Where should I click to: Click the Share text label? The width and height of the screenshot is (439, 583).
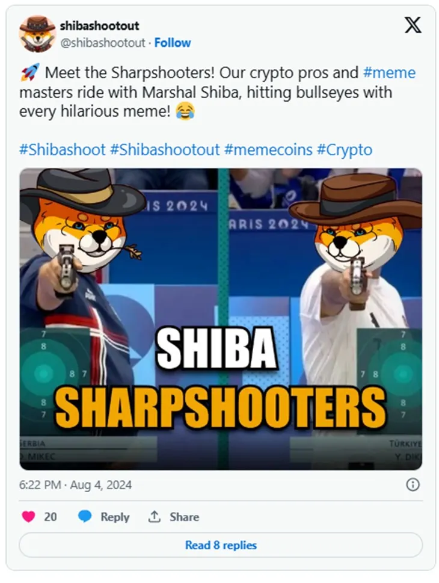click(185, 517)
